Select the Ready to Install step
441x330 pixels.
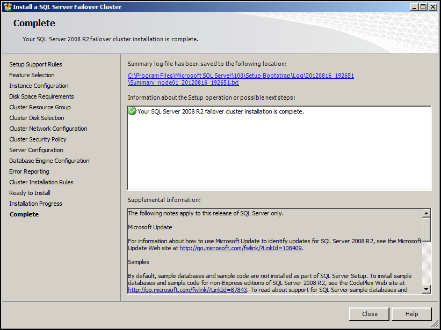[x=30, y=193]
